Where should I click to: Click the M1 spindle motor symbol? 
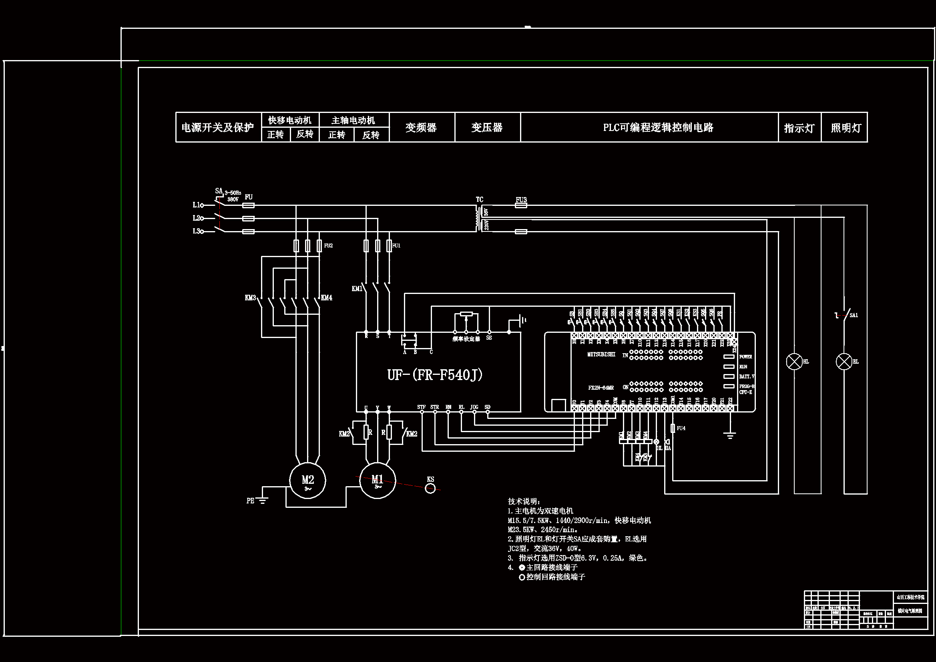tap(378, 481)
